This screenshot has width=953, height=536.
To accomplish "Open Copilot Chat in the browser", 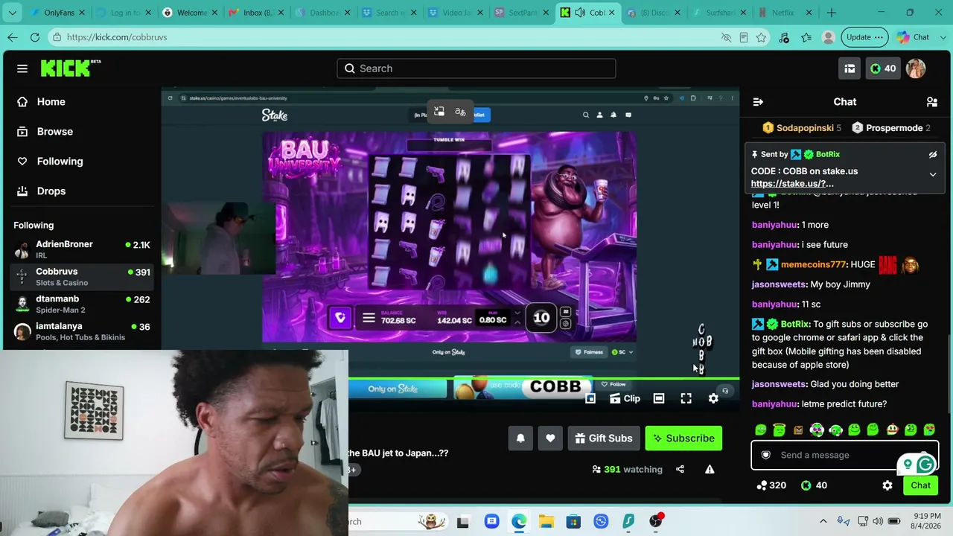I will [914, 37].
